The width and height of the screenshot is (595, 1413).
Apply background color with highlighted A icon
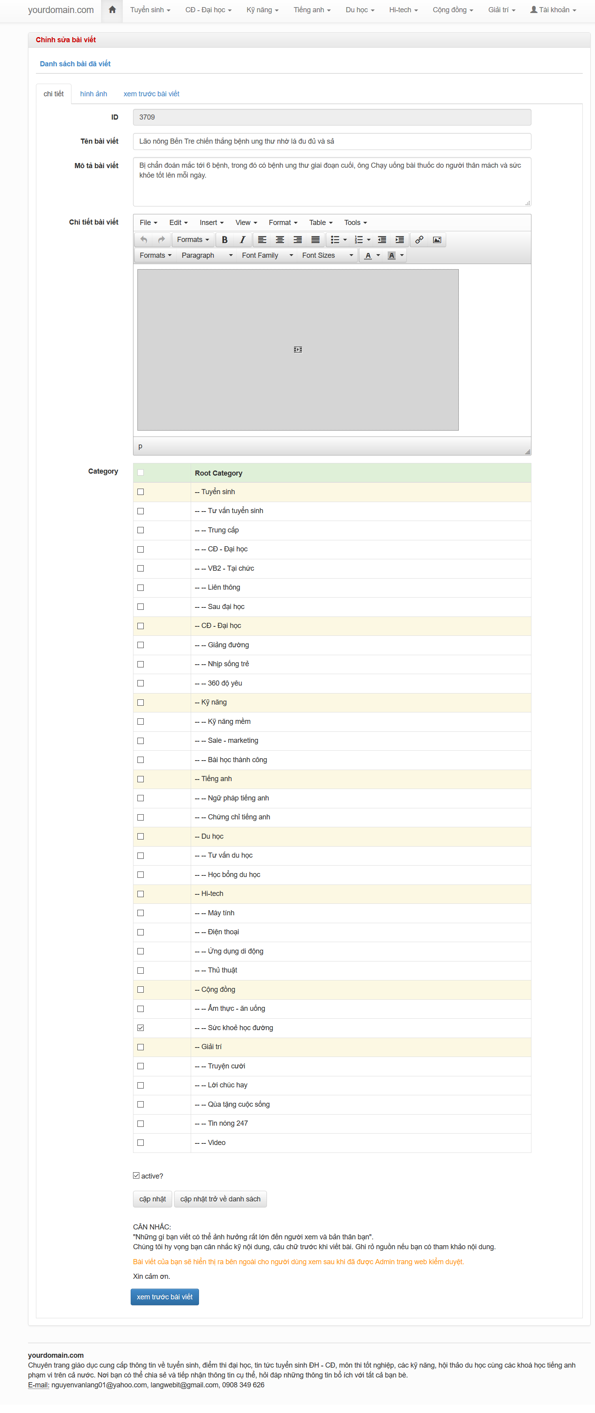pos(391,256)
